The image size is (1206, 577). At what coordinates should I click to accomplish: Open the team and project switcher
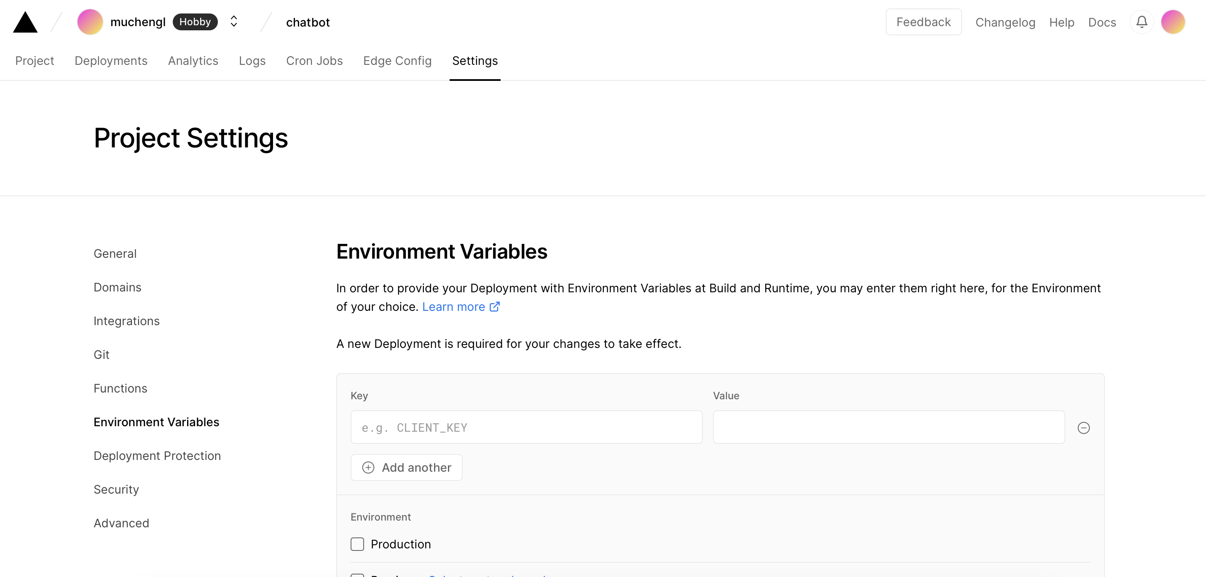click(x=233, y=21)
